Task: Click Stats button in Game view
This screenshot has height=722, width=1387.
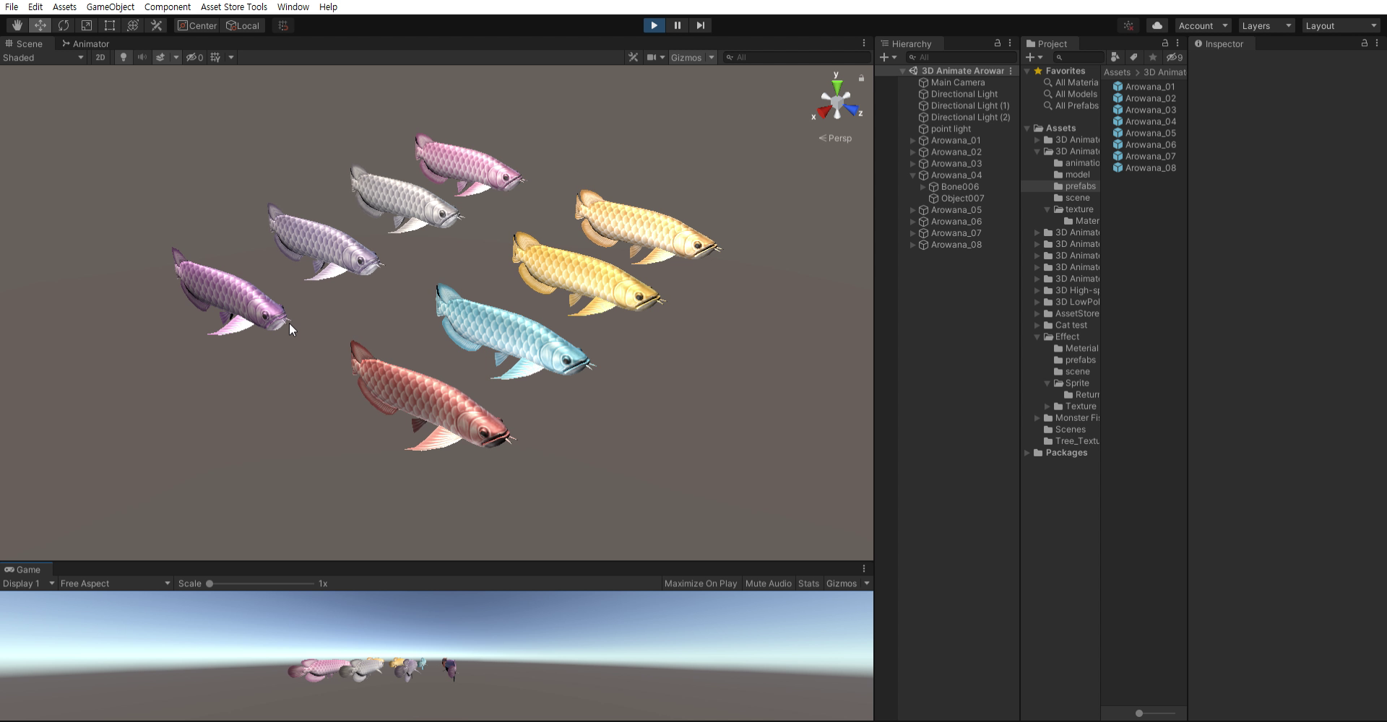Action: point(808,583)
